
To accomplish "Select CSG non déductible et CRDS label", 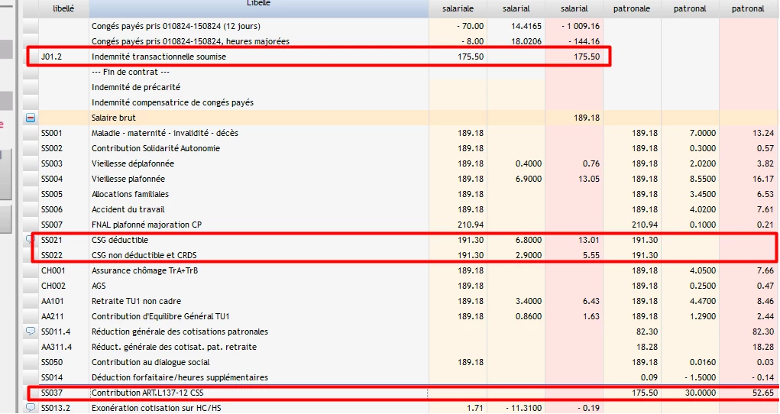I will tap(144, 255).
